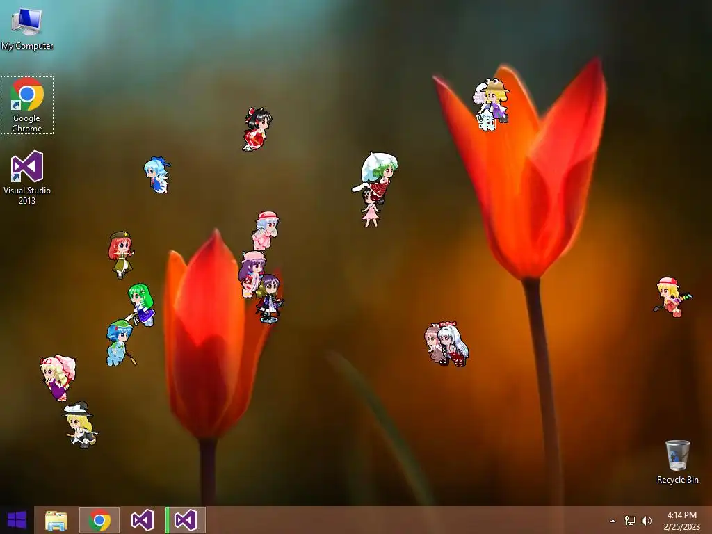This screenshot has height=534, width=712.
Task: Click the short purple-haired mascot in dark outfit
Action: 270,298
